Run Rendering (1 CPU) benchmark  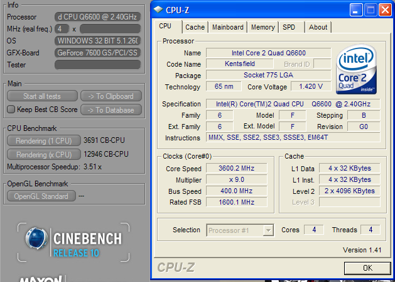pos(44,140)
